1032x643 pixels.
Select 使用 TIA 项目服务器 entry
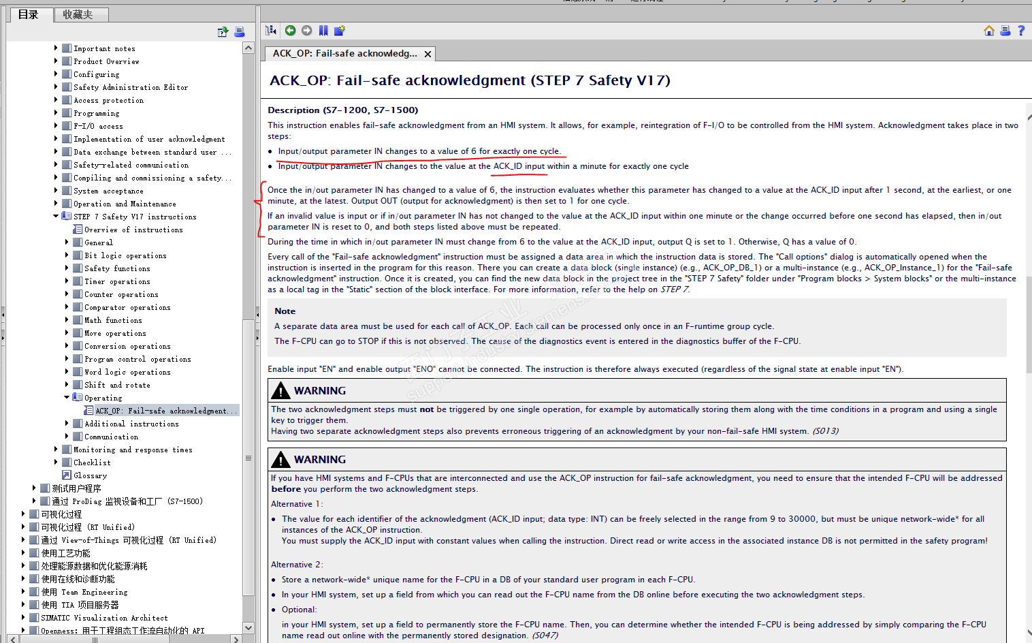(x=80, y=605)
